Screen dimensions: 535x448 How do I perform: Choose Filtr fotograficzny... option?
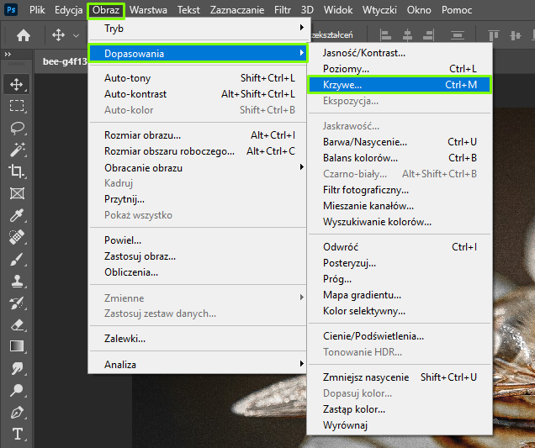pos(400,190)
